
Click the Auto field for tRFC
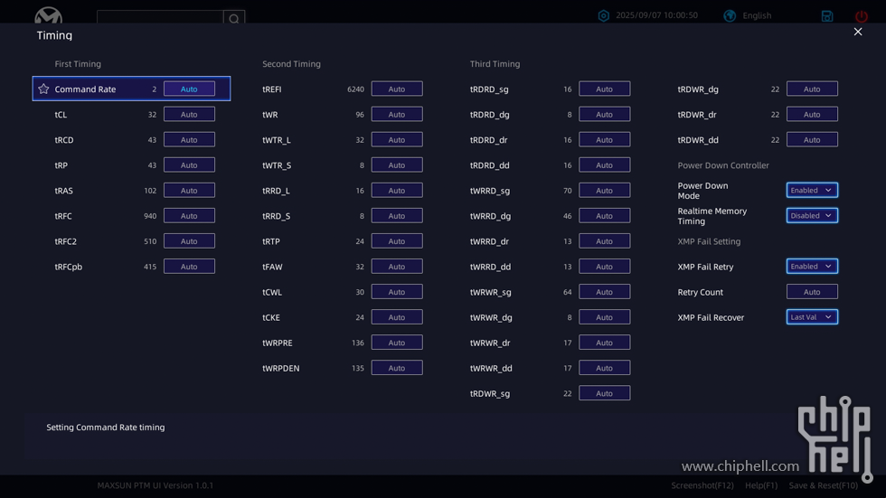[x=189, y=216]
